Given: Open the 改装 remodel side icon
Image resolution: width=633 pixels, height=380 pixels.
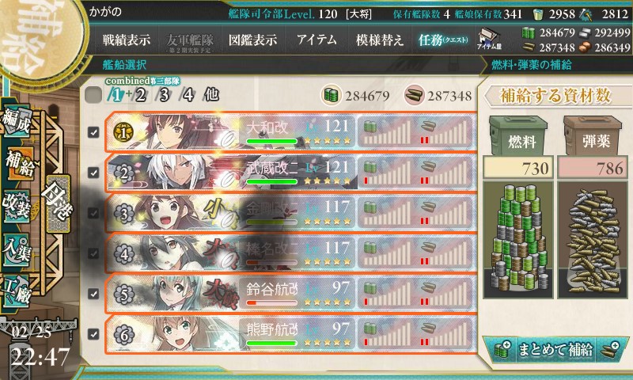Looking at the screenshot, I should pyautogui.click(x=16, y=206).
